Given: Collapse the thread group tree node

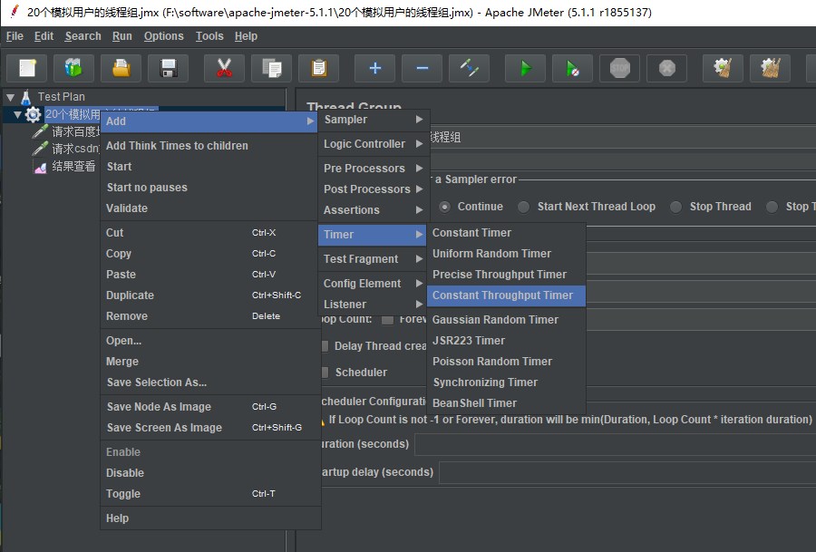Looking at the screenshot, I should [x=18, y=114].
